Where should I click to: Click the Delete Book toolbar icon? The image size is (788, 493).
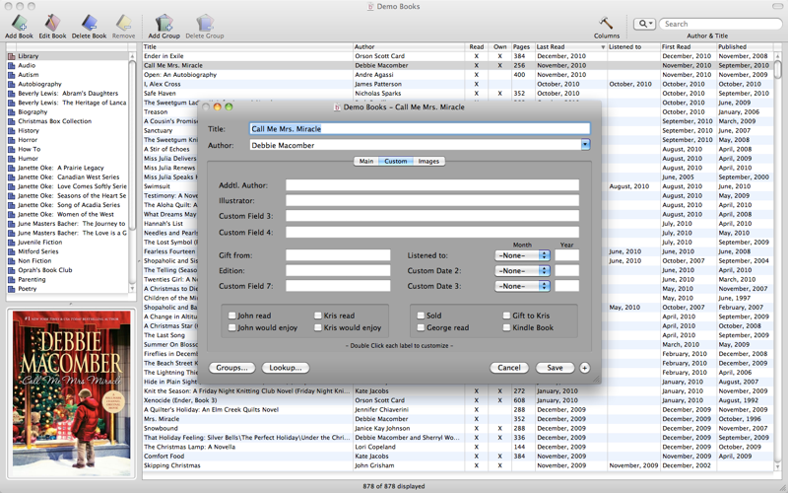(x=89, y=23)
